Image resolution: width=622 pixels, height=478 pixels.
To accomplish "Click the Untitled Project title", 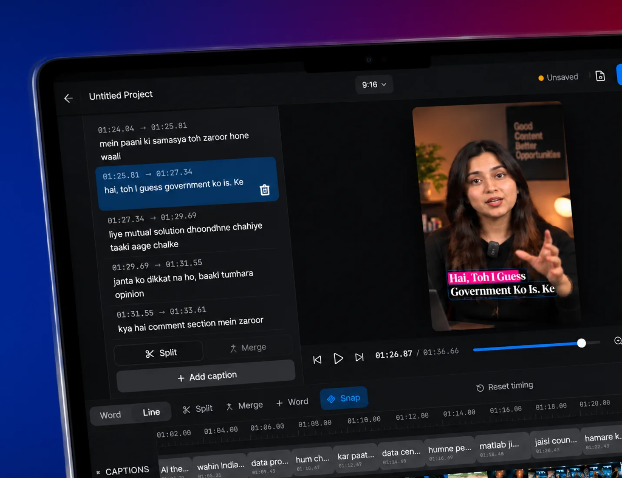I will pos(121,95).
